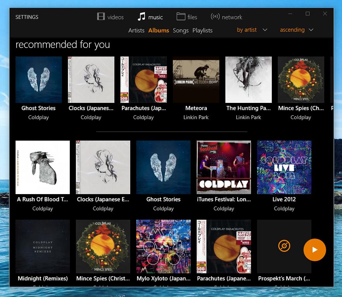Open Mylo Xyloto album cover

click(x=163, y=246)
